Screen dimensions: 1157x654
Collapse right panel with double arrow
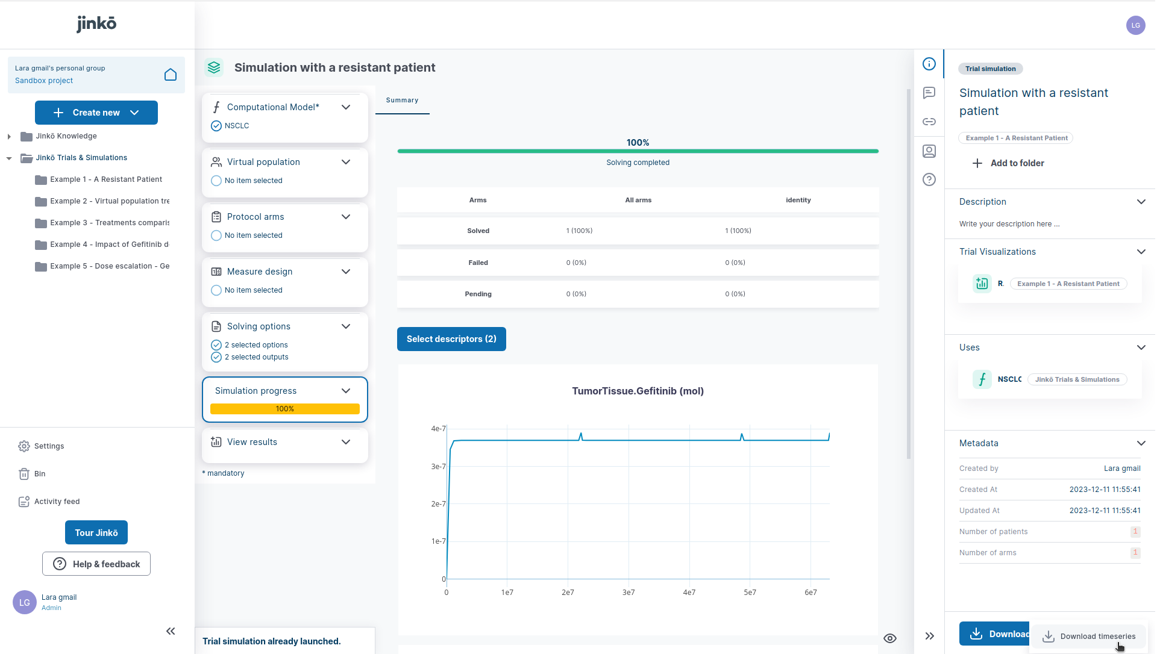coord(930,636)
